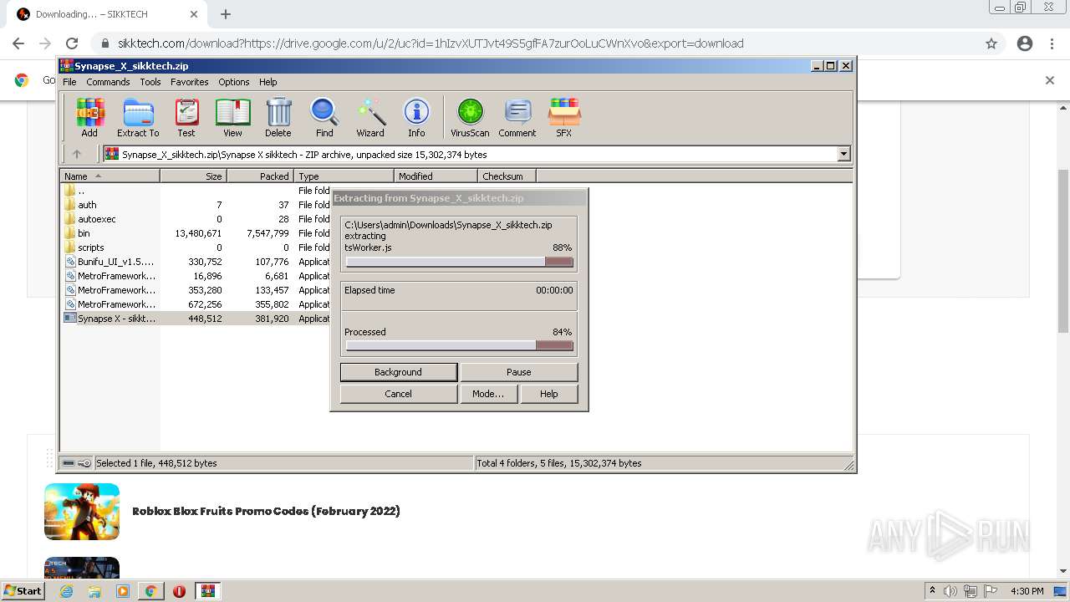This screenshot has height=602, width=1070.
Task: Open the File menu in WinRAR
Action: (x=69, y=82)
